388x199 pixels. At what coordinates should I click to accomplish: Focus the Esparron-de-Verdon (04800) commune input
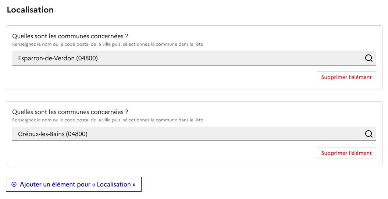(194, 58)
